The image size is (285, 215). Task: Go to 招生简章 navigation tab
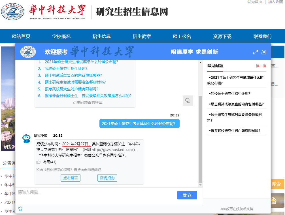click(x=142, y=36)
